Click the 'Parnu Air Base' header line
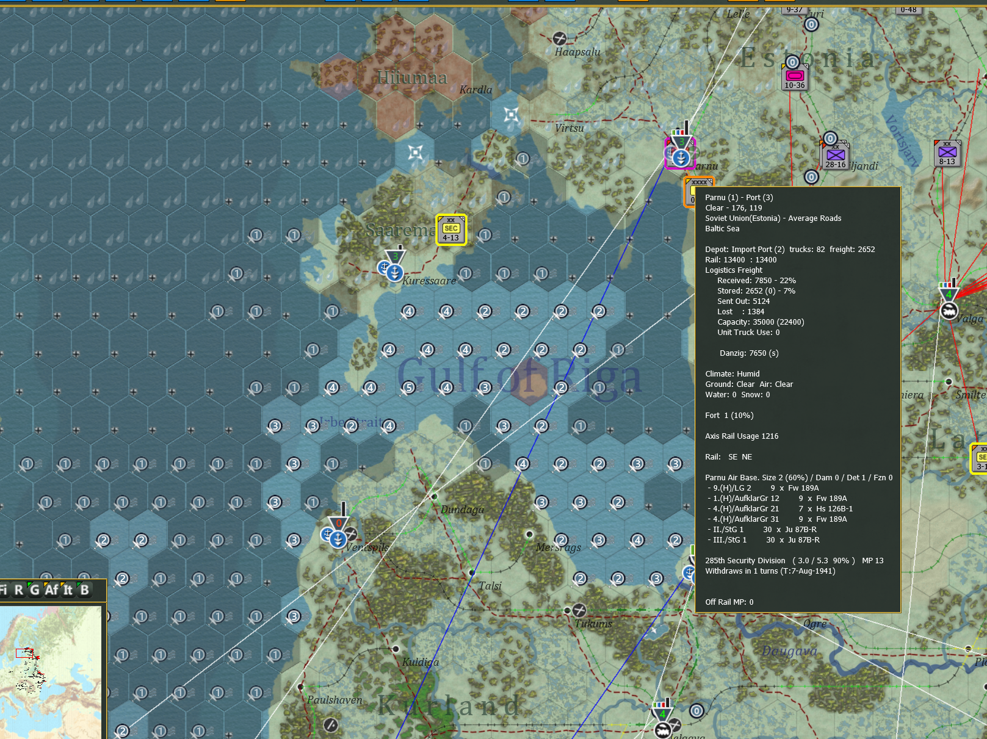Viewport: 987px width, 739px height. pos(798,477)
